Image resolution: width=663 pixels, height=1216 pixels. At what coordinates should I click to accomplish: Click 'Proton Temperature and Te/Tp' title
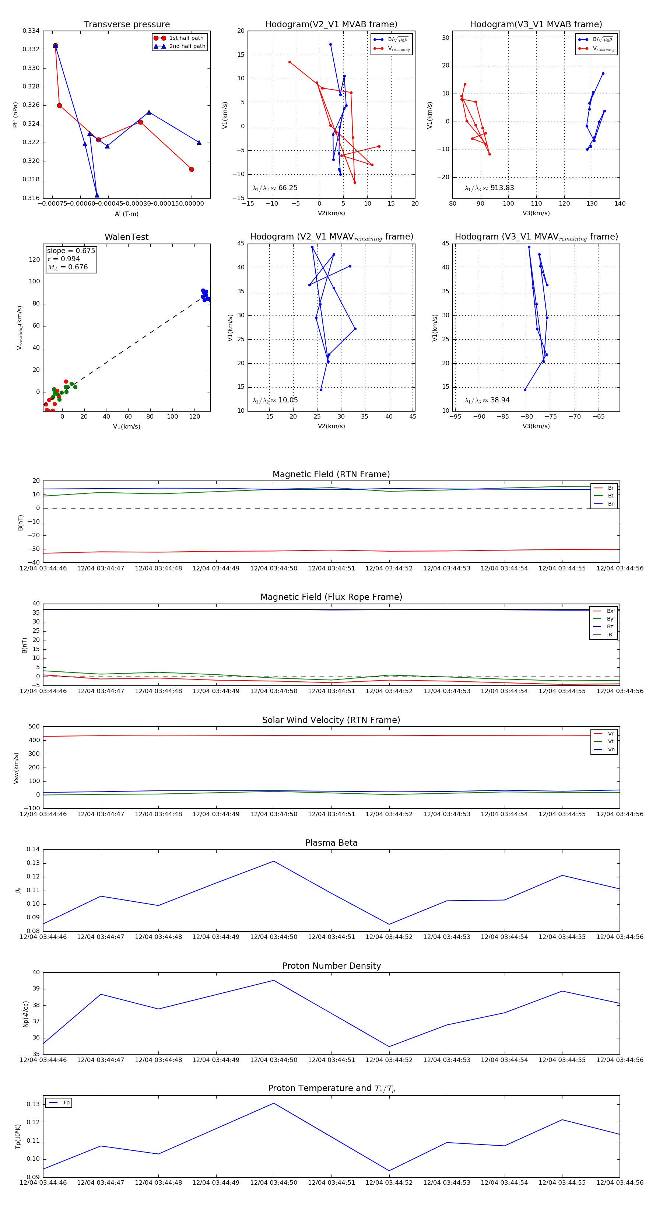[x=331, y=1089]
